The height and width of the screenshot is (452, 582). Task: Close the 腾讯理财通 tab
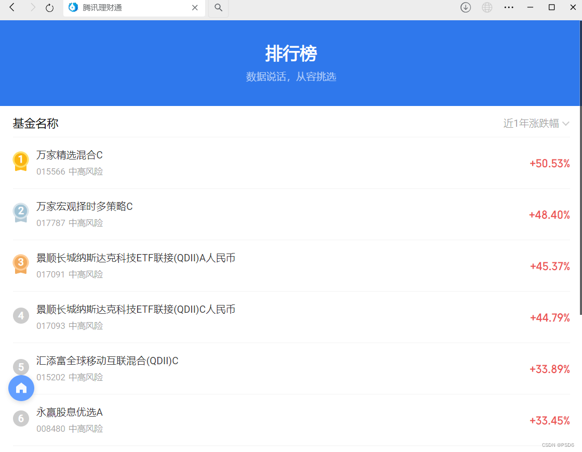195,8
